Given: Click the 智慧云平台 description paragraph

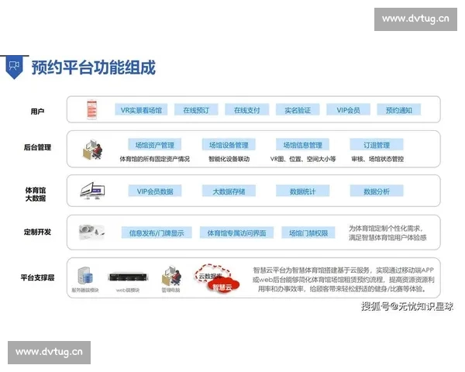Looking at the screenshot, I should coord(343,280).
